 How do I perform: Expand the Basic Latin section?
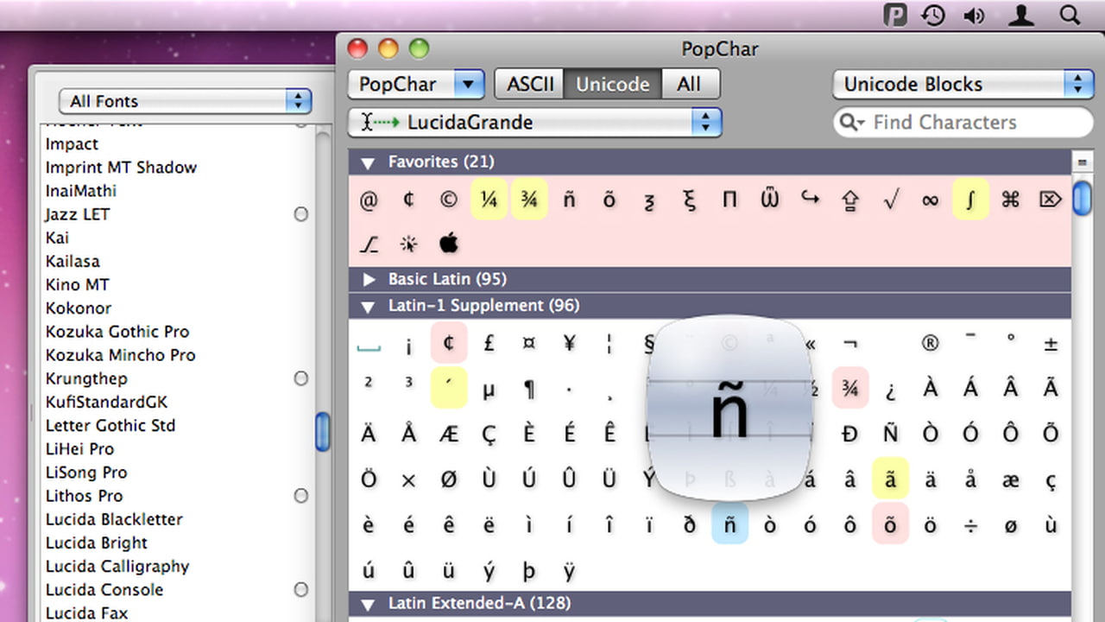click(369, 279)
